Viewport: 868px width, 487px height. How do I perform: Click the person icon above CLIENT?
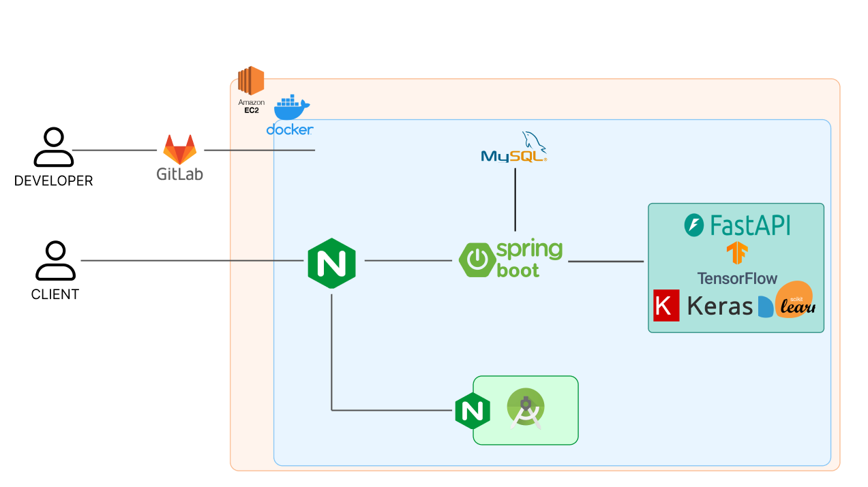[x=55, y=261]
